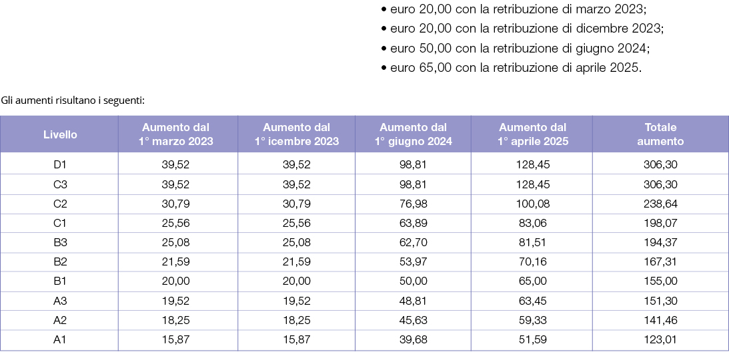Click the A1 level cell

click(60, 340)
